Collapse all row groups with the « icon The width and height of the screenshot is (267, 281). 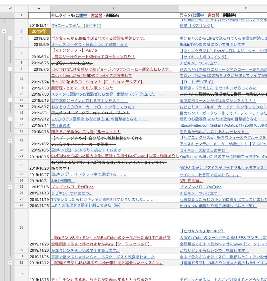click(x=10, y=8)
